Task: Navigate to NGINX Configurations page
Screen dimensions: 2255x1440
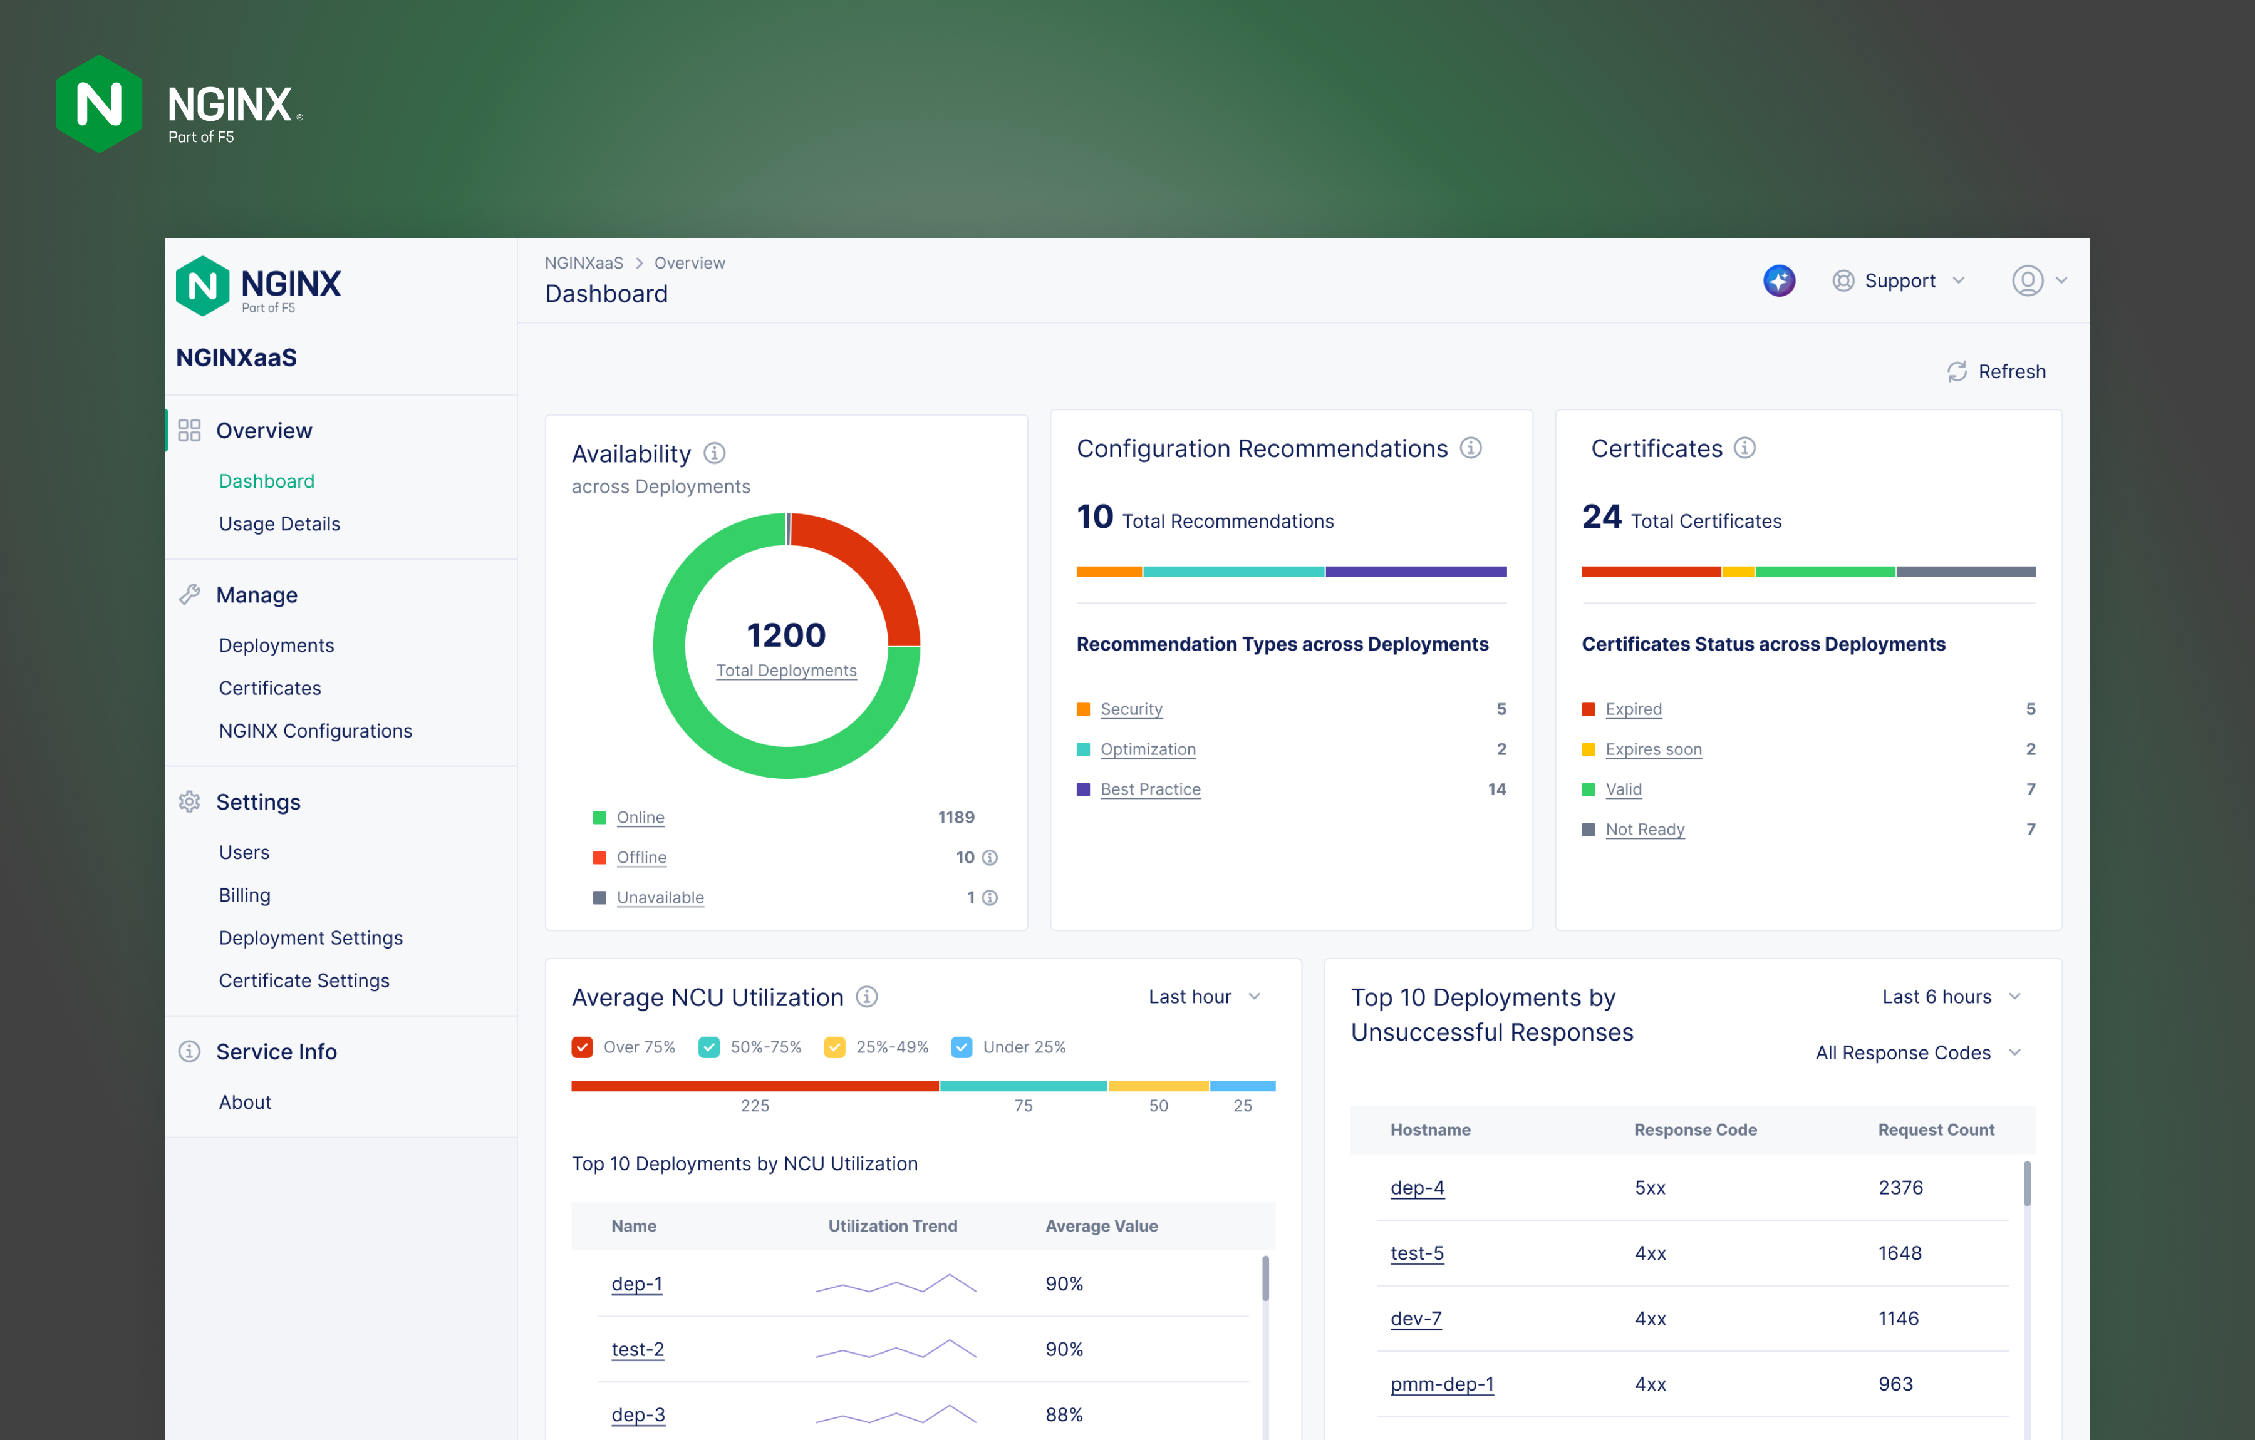Action: click(314, 730)
